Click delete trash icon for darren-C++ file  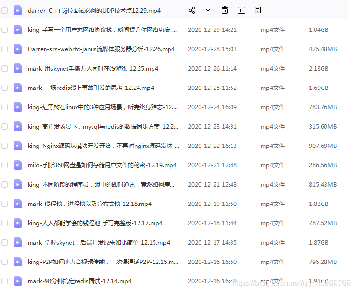tap(225, 10)
